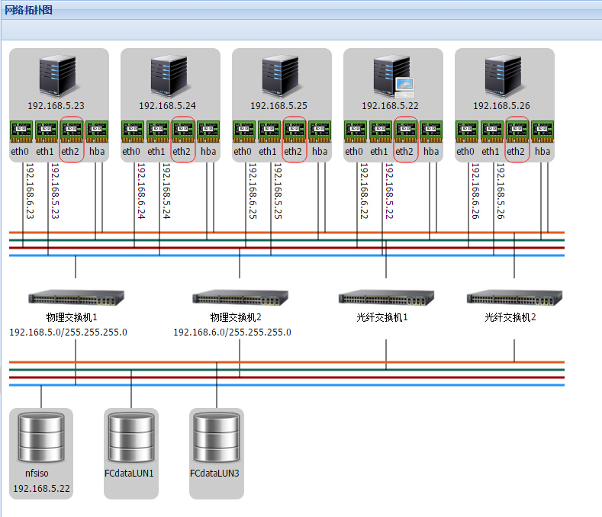This screenshot has height=517, width=602.
Task: Click the 物理交换机2 switch icon
Action: 240,297
